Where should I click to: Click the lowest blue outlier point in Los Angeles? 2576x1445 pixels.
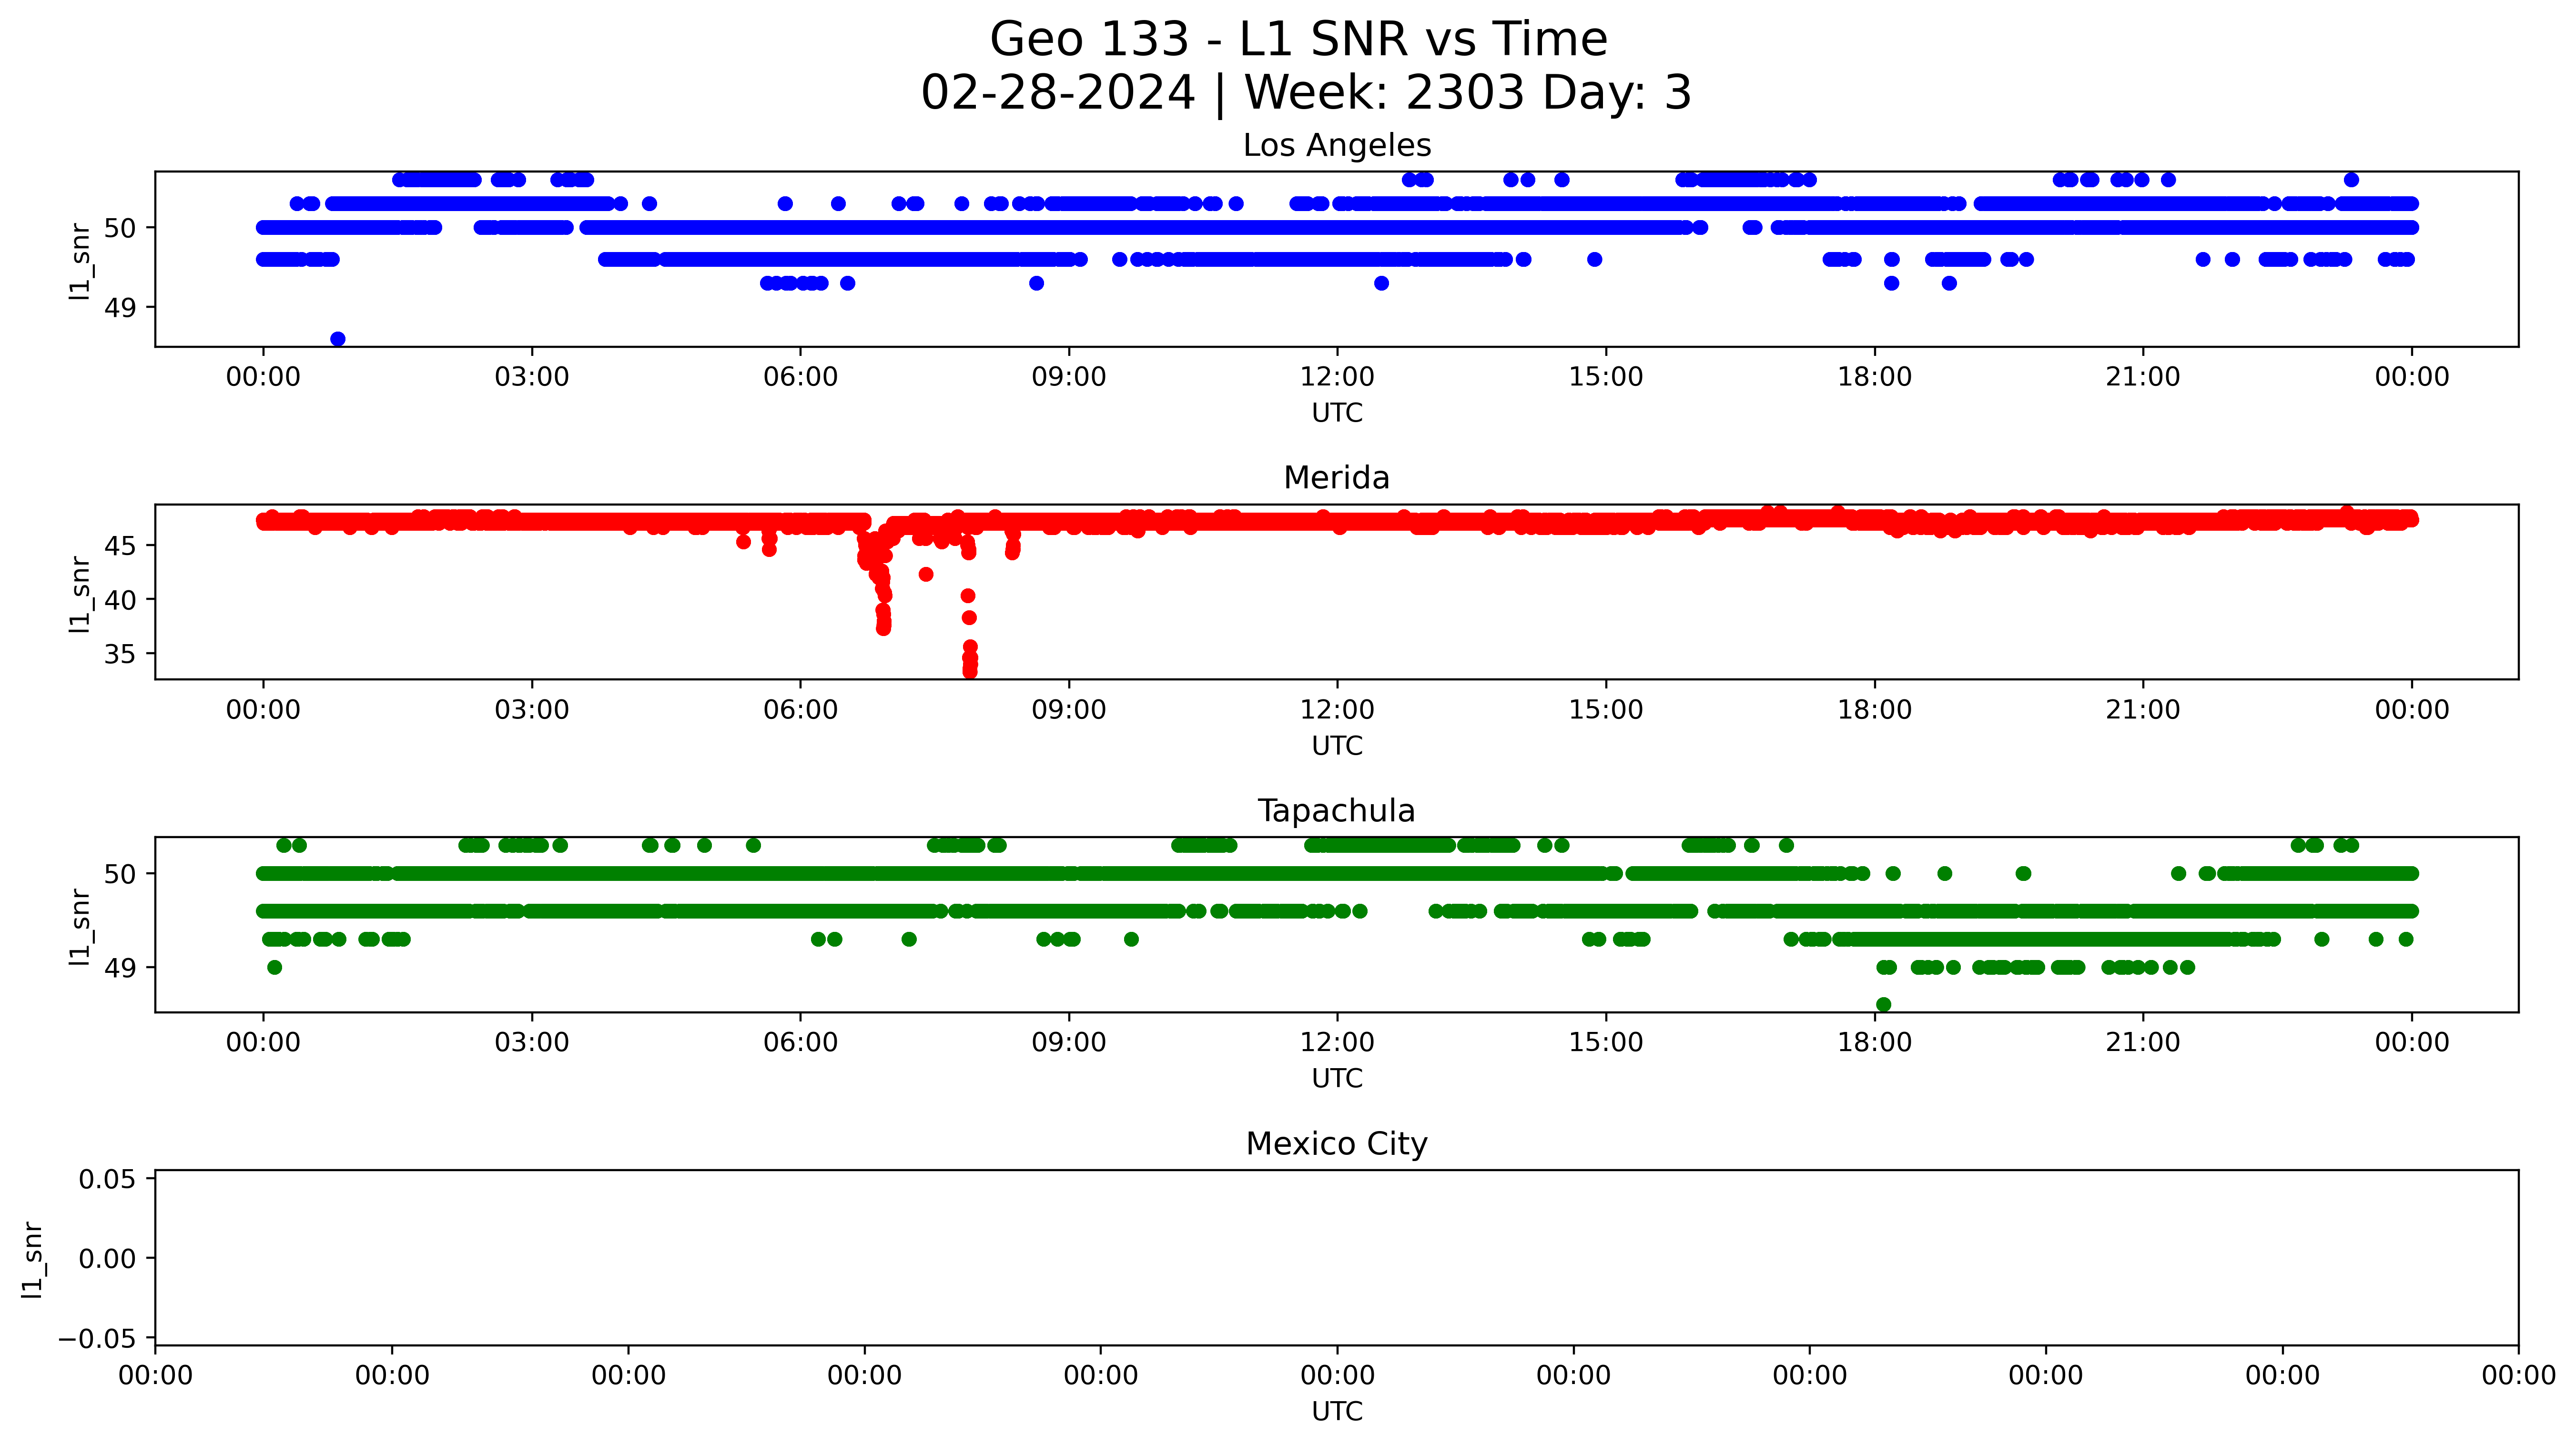pos(338,339)
